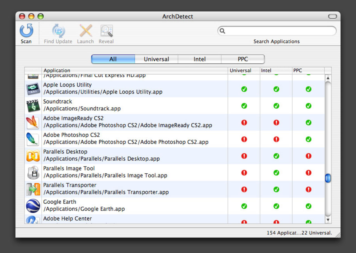Show only PPC applications tab

(x=243, y=59)
